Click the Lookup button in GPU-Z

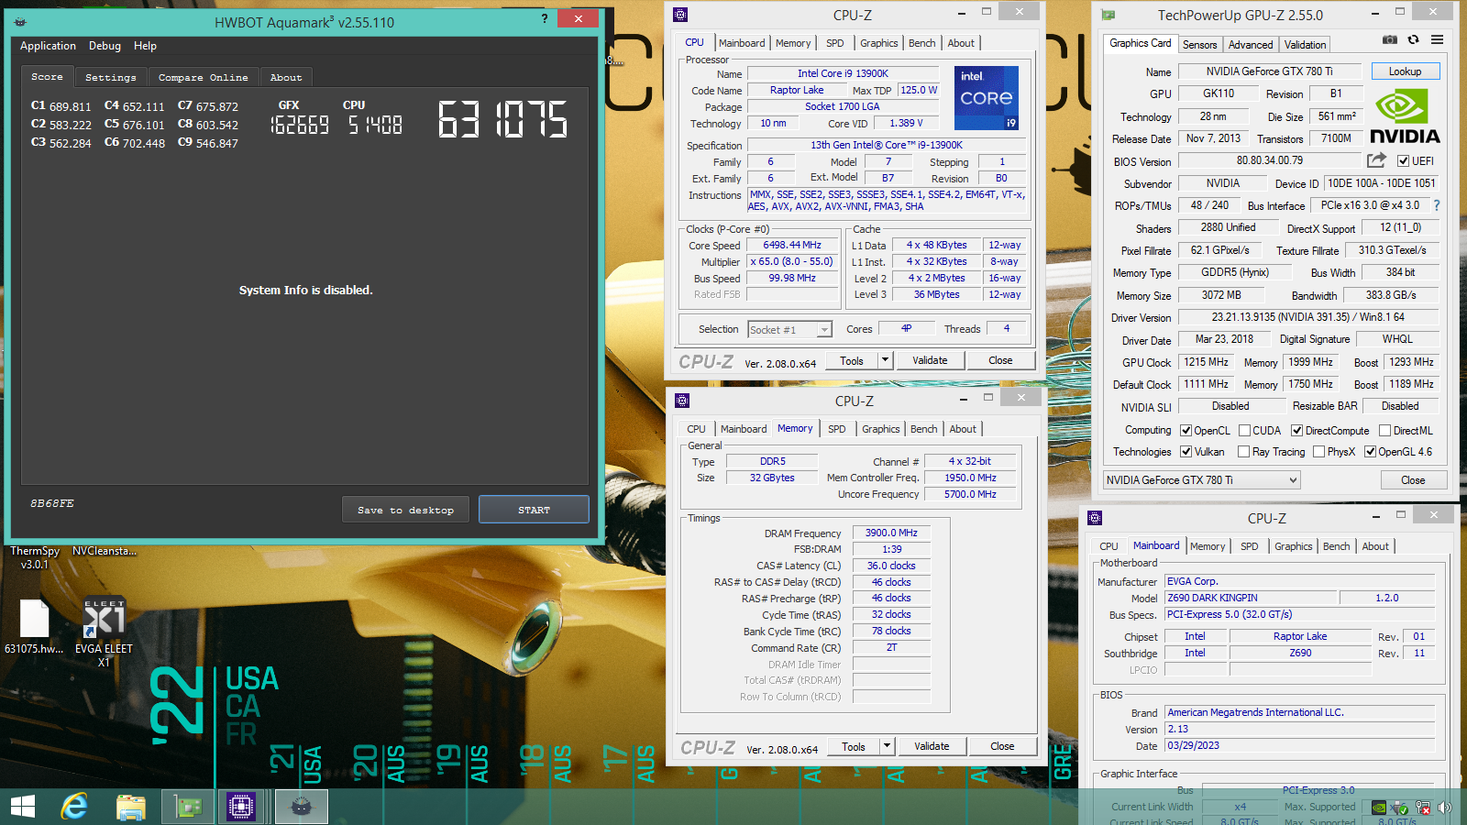1405,71
